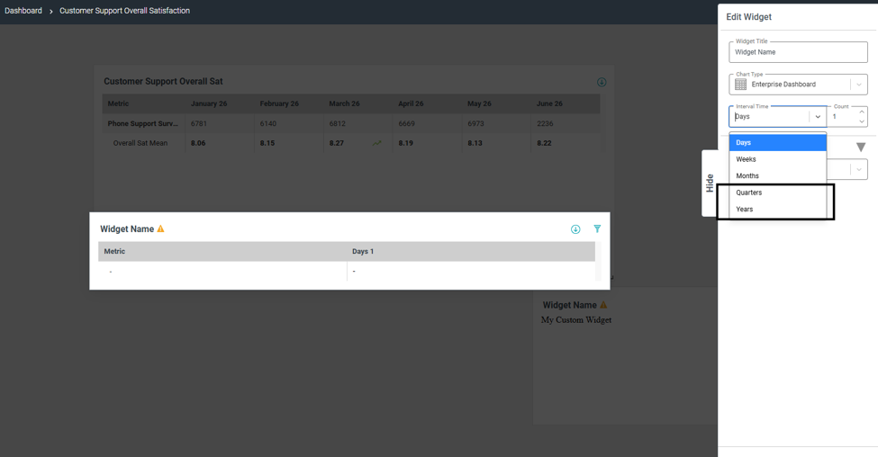Screen dimensions: 878x457
Task: Click the 8.22 mean value
Action: (544, 143)
